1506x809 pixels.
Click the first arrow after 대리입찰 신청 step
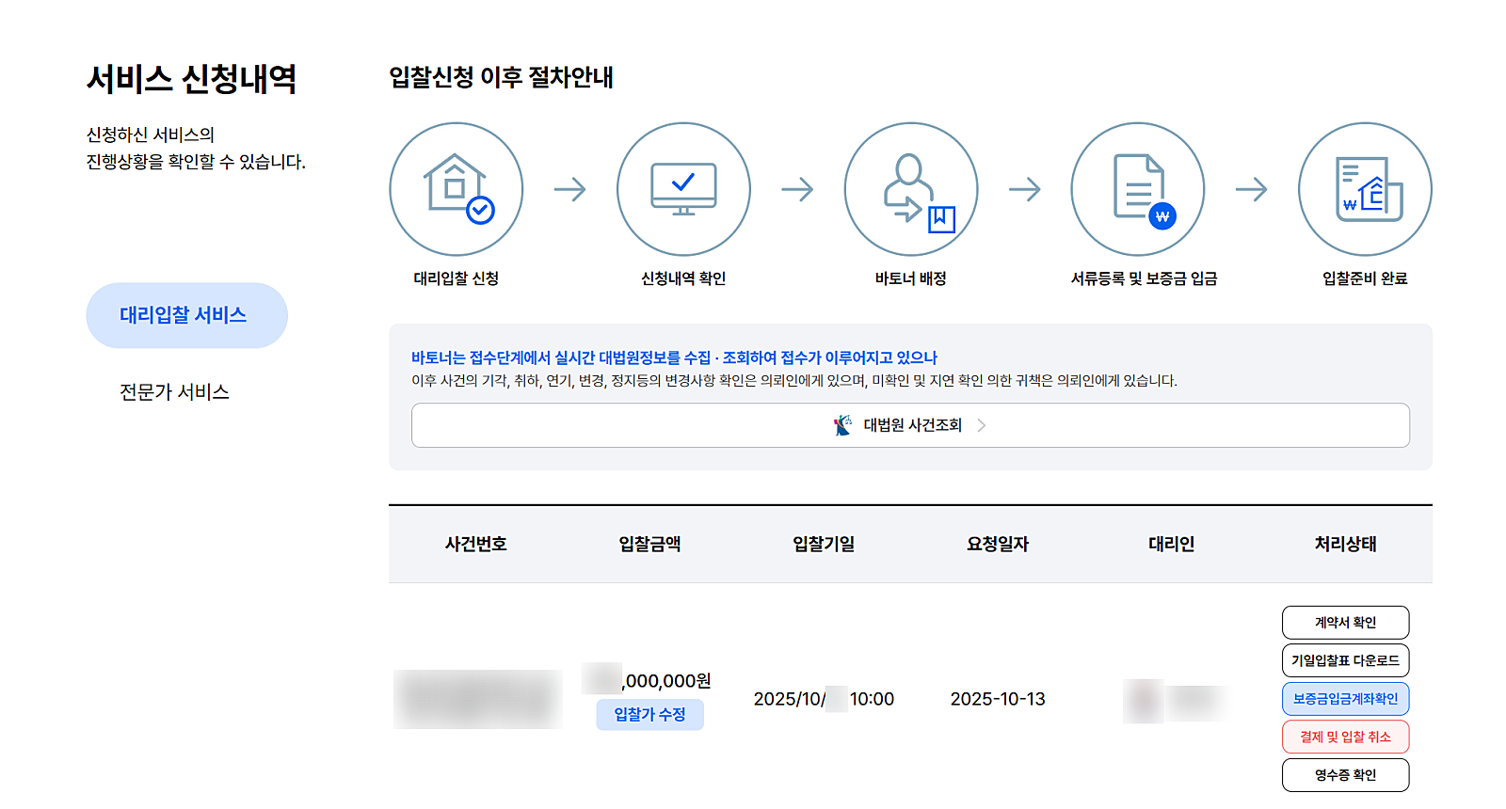(x=569, y=190)
